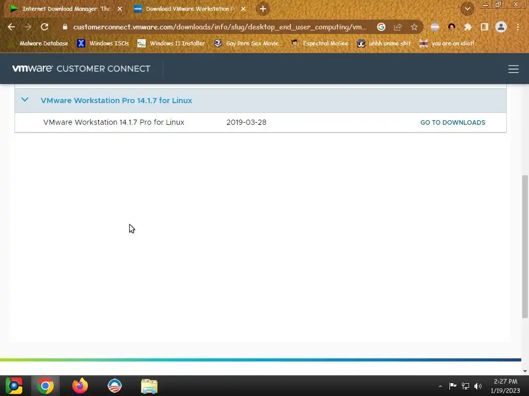529x396 pixels.
Task: Bookmark this page with the star icon
Action: (x=414, y=27)
